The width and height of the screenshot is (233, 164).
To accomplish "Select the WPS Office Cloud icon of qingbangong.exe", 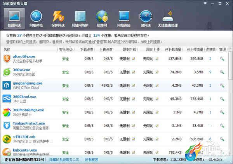I will [x=7, y=85].
